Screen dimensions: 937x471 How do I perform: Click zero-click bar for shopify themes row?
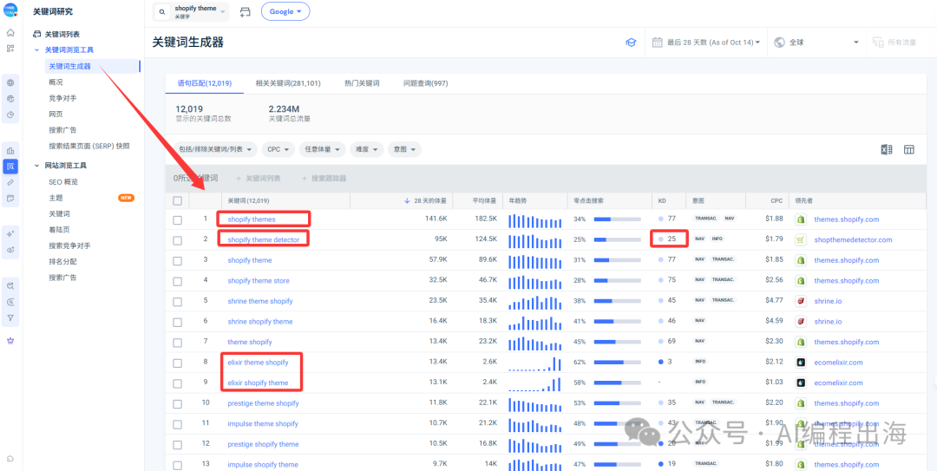pos(619,219)
